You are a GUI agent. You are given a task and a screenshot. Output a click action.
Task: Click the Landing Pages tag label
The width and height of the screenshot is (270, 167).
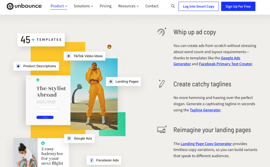point(127,82)
